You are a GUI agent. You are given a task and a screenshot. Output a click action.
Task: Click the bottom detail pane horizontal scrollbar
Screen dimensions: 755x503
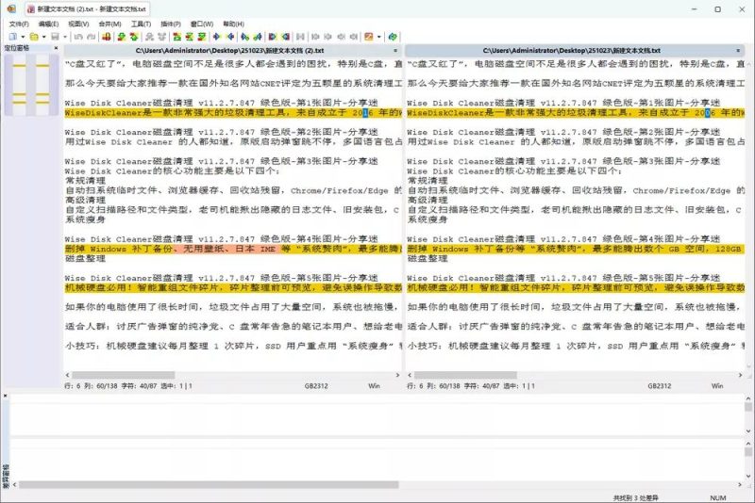point(209,485)
